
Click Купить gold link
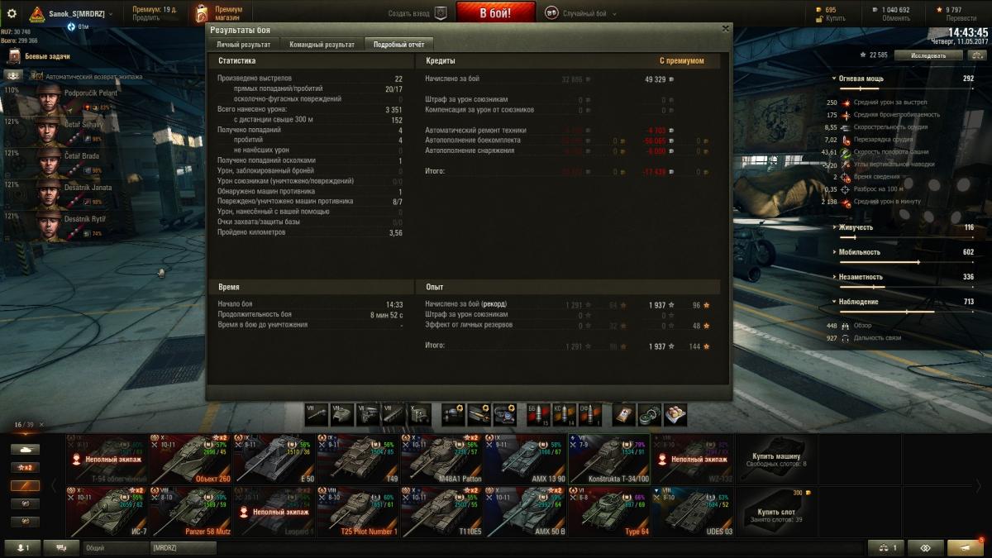pyautogui.click(x=837, y=17)
